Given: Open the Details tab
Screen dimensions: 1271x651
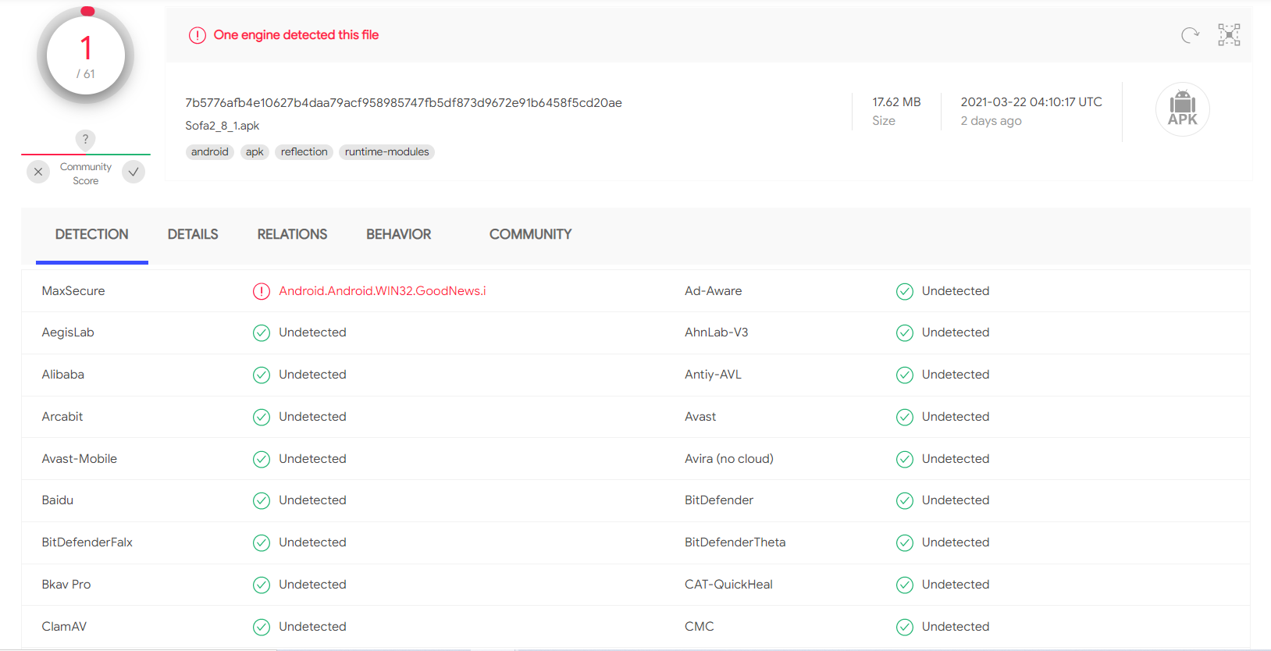Looking at the screenshot, I should click(193, 234).
